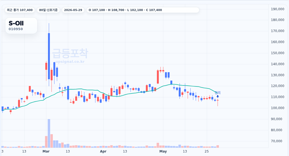Click the tallest blue candlestick in early March
The image size is (289, 156).
tap(49, 56)
